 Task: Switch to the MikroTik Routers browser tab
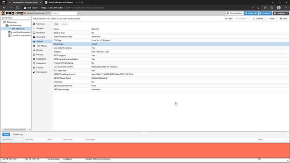61,2
